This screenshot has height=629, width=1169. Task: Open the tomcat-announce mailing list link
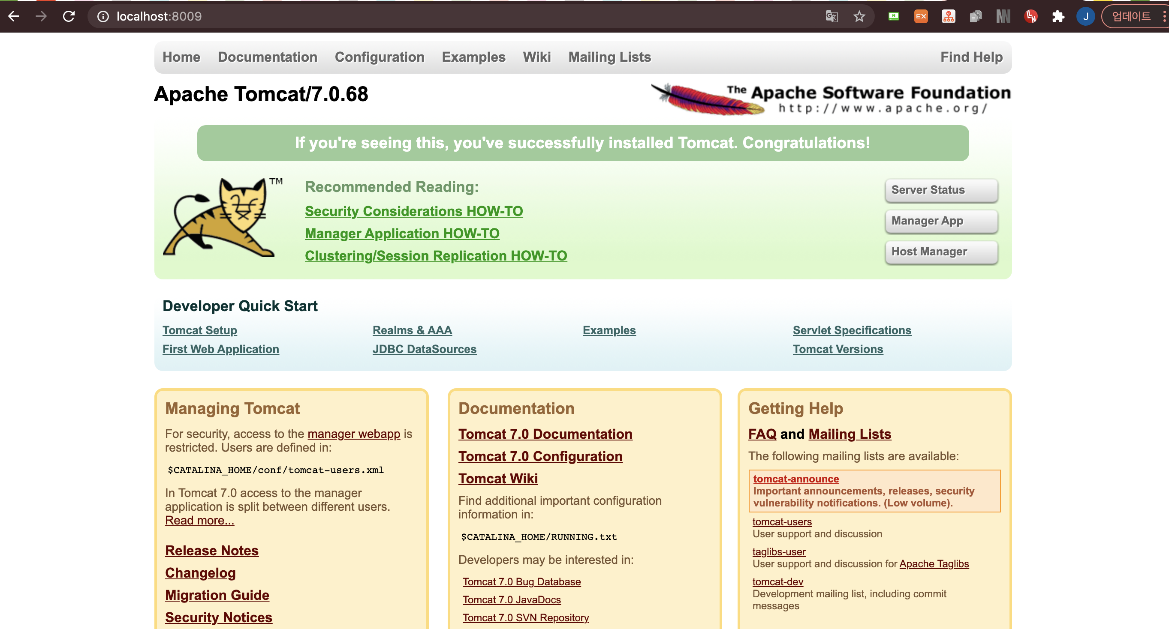[x=795, y=479]
